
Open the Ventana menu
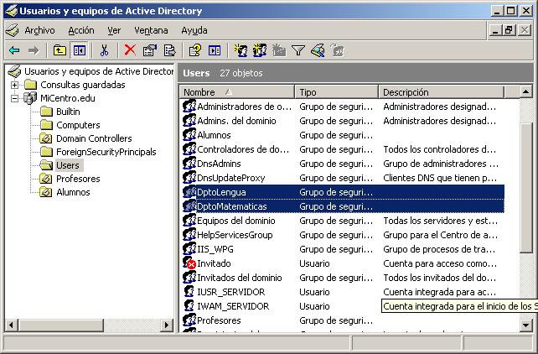pyautogui.click(x=151, y=29)
